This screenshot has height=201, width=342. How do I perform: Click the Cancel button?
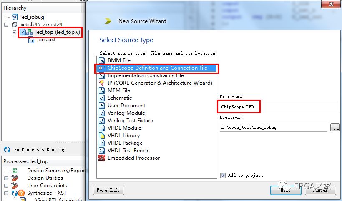pyautogui.click(x=320, y=190)
